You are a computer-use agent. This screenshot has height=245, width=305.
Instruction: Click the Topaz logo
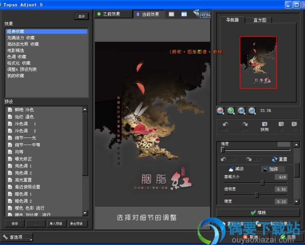point(202,14)
